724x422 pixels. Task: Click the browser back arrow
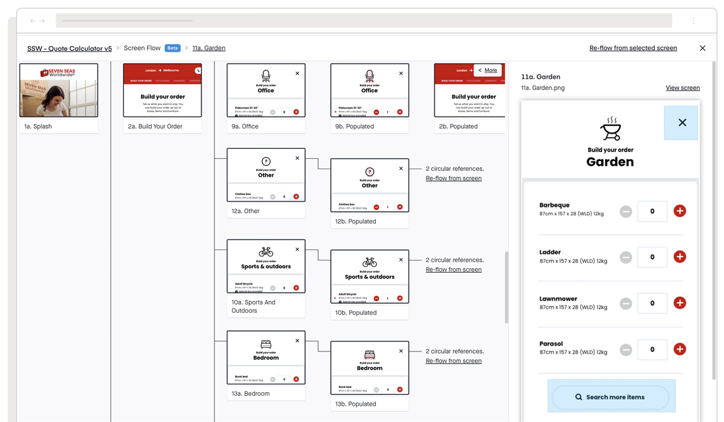[32, 21]
